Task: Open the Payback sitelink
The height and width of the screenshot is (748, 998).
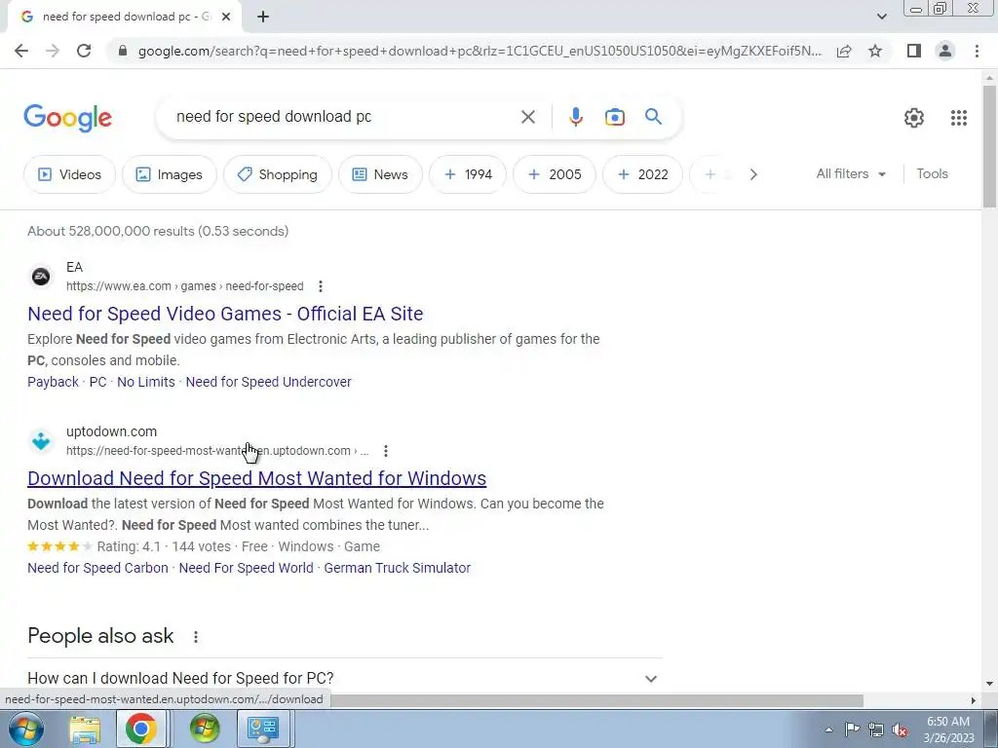Action: (x=53, y=382)
